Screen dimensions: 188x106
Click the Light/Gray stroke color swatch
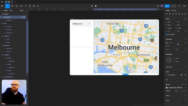(x=167, y=88)
